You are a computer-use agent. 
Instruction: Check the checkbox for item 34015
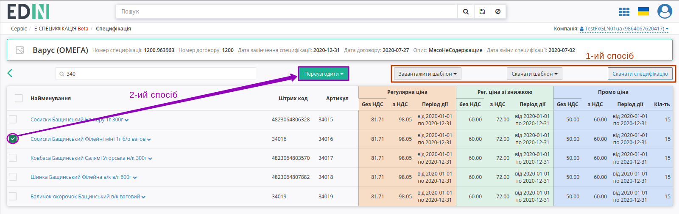pos(13,119)
